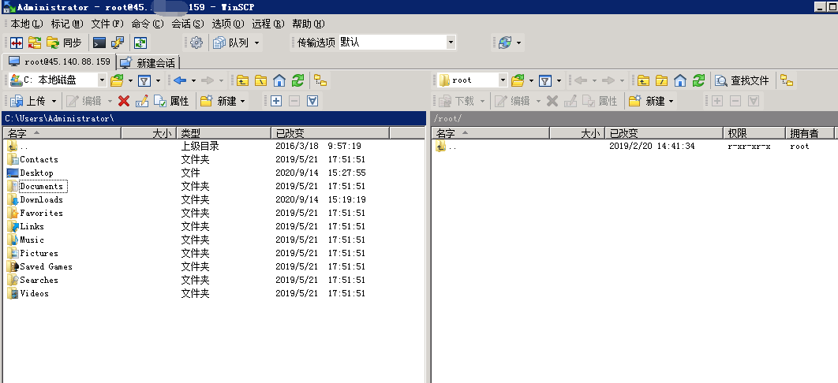Click the 上传 upload button
Screen dimensions: 838x383
click(28, 101)
